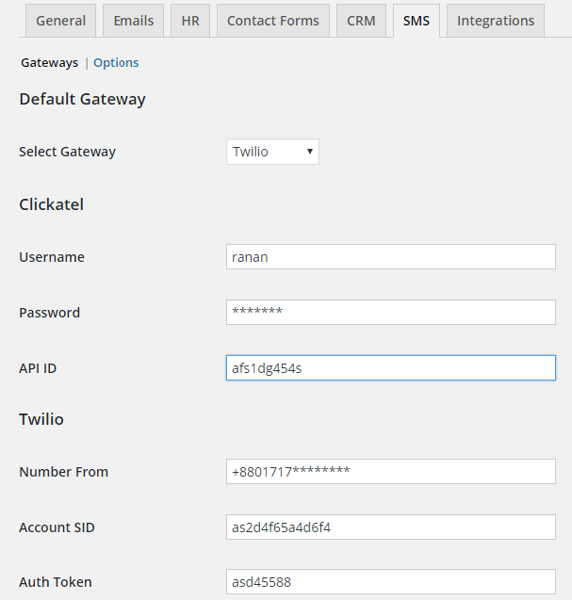Open the HR tab

click(190, 21)
